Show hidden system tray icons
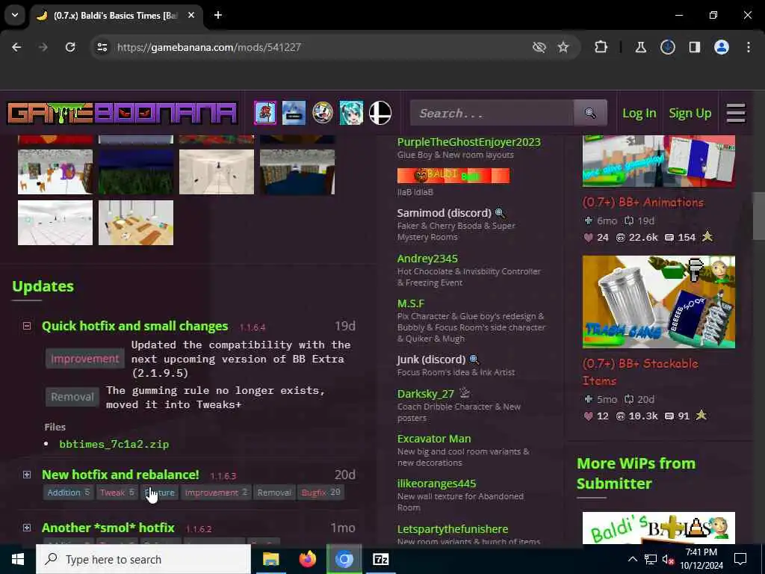The height and width of the screenshot is (574, 765). tap(632, 559)
